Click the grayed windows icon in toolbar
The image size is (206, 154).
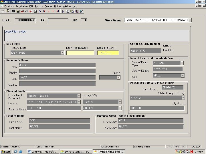click(x=3, y=11)
